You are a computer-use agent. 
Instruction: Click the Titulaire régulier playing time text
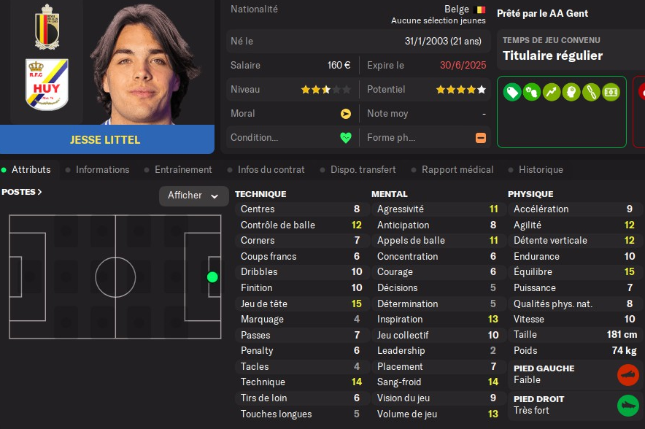tap(552, 55)
